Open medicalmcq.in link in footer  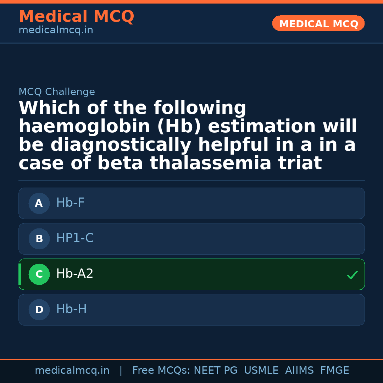[x=72, y=371]
